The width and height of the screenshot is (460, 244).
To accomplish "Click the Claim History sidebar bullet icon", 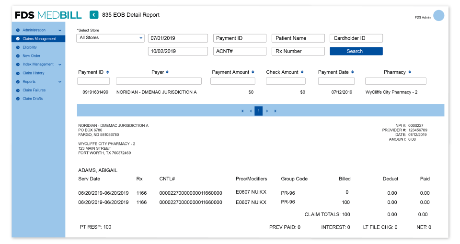I will pos(18,73).
